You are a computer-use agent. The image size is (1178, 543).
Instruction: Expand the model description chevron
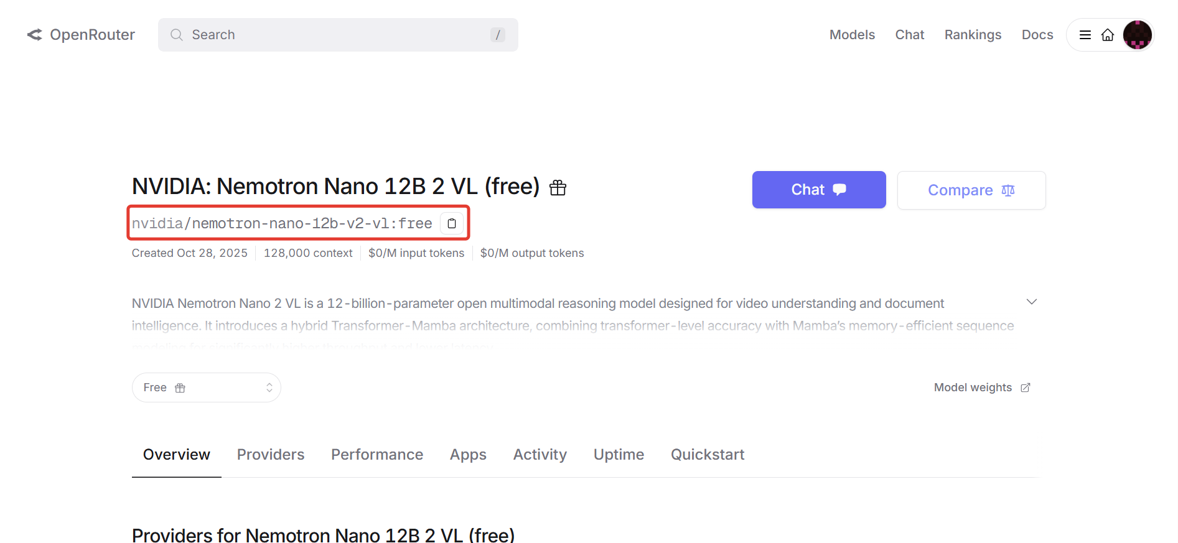point(1031,302)
